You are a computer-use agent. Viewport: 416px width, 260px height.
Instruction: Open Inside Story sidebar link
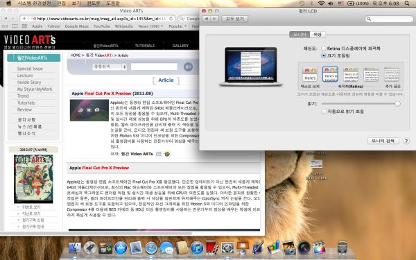[x=29, y=83]
